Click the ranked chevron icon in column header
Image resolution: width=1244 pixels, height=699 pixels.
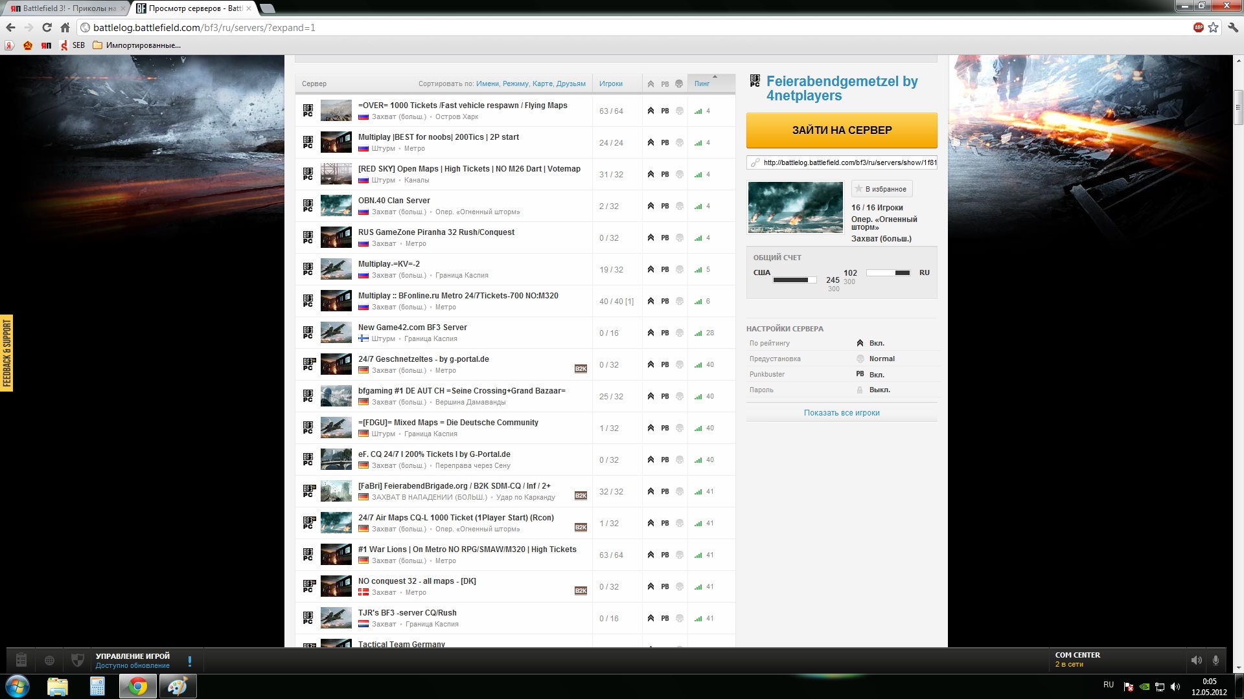click(x=651, y=83)
